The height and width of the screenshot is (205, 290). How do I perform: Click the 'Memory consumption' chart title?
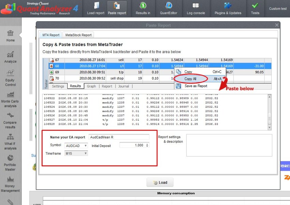[x=176, y=193]
